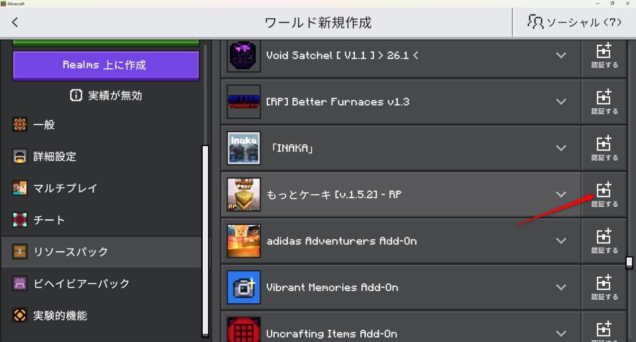Activate adidas Adventurers Add-On with 認証する

click(604, 241)
